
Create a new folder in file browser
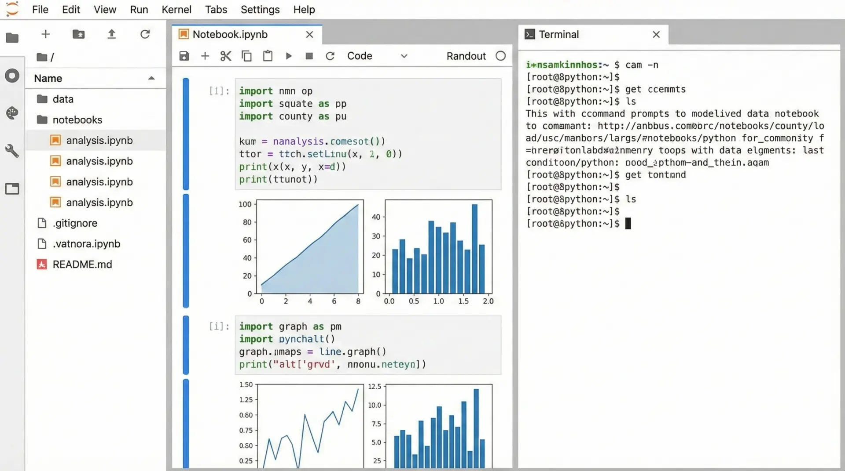[78, 34]
